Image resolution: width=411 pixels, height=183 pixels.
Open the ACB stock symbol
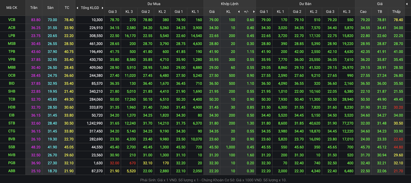(x=12, y=28)
